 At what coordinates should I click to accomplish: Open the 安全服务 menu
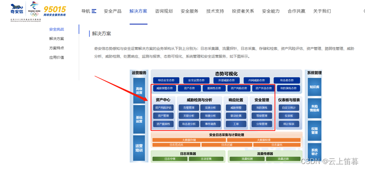point(189,11)
